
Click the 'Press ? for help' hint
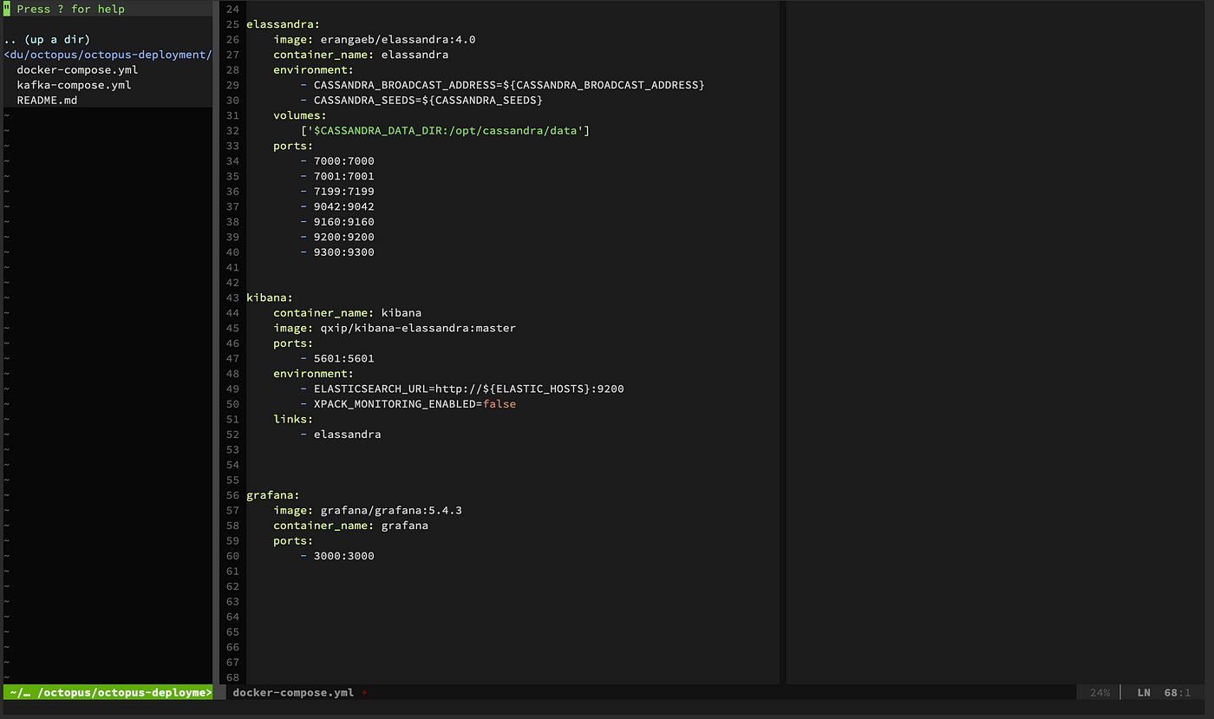click(70, 10)
